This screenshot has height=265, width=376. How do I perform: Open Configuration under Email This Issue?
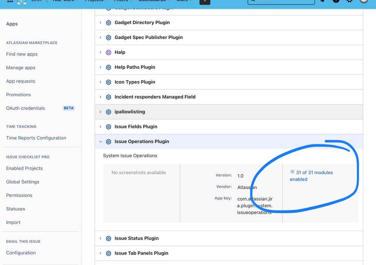pos(21,253)
